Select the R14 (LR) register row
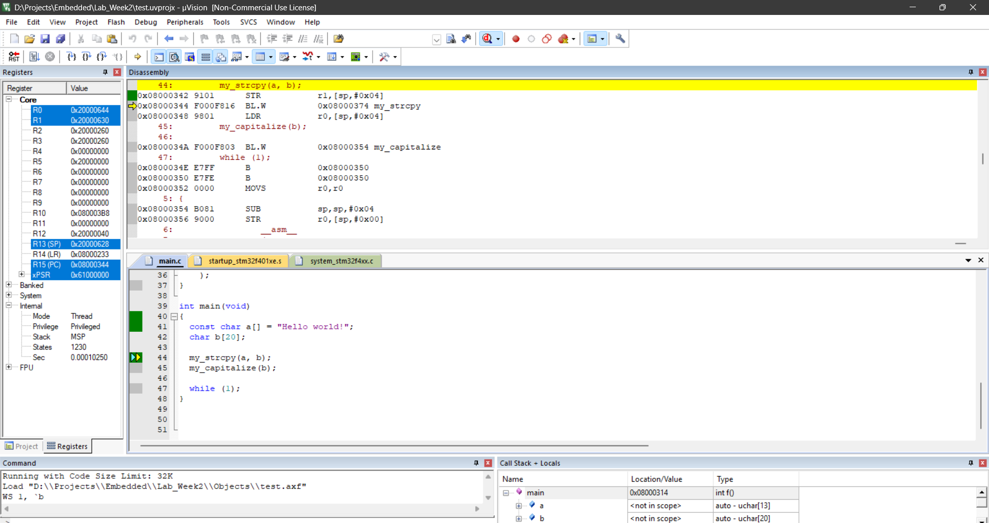 pos(46,254)
